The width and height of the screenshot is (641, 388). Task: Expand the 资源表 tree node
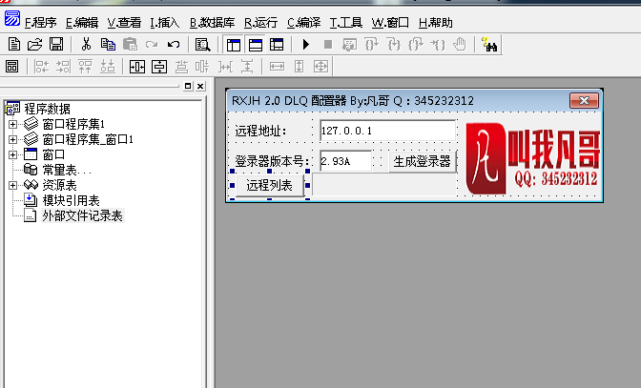(12, 185)
